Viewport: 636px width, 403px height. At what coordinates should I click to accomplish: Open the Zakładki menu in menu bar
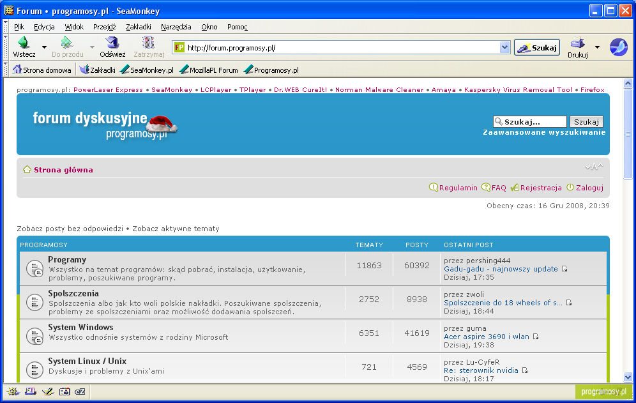click(x=139, y=27)
